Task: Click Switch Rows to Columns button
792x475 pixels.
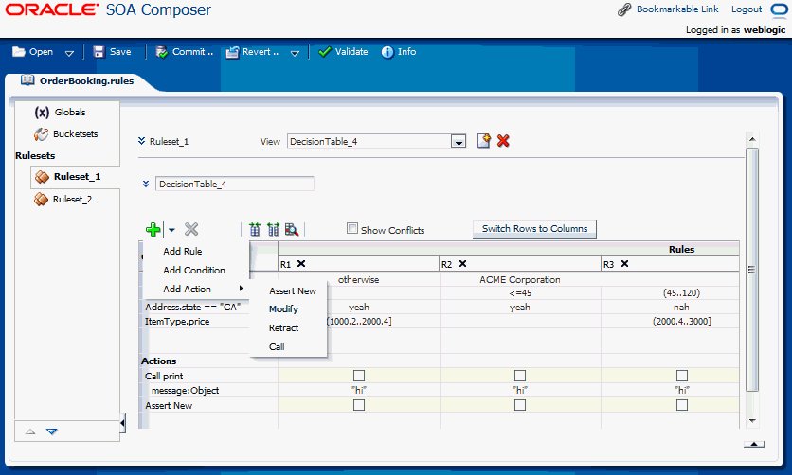Action: 535,229
